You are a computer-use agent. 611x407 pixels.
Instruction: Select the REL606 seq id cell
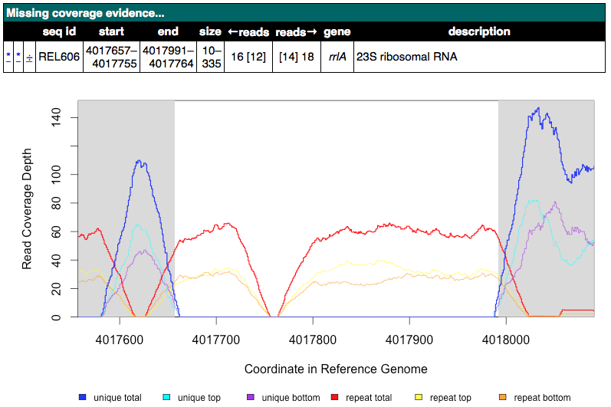59,57
